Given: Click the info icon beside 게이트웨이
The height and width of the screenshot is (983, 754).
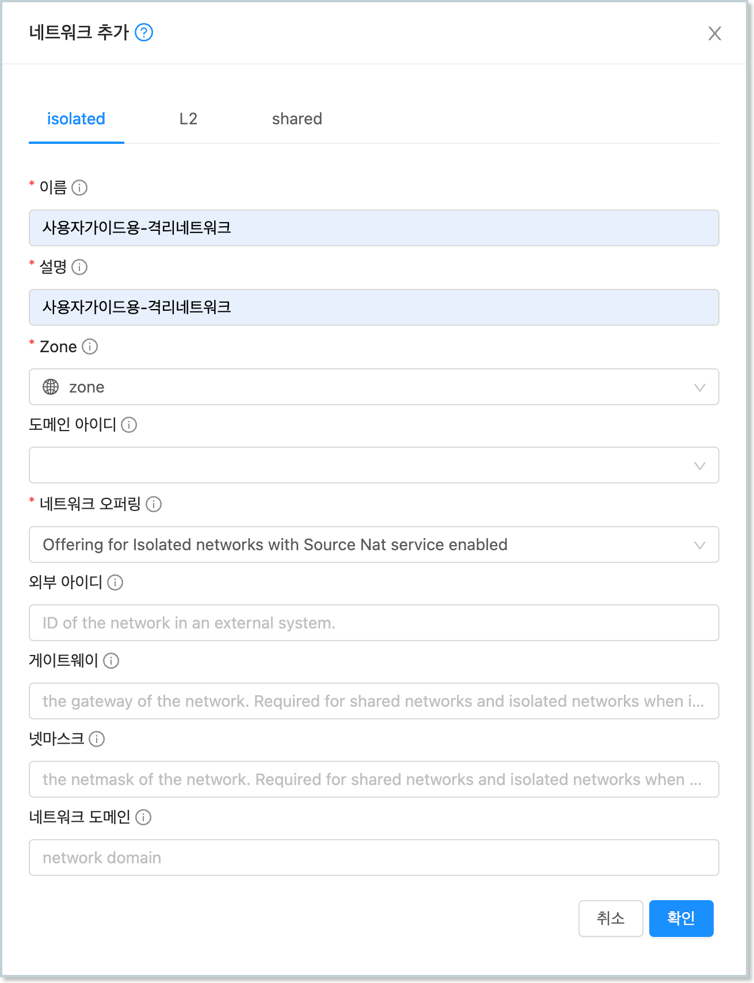Looking at the screenshot, I should (111, 661).
